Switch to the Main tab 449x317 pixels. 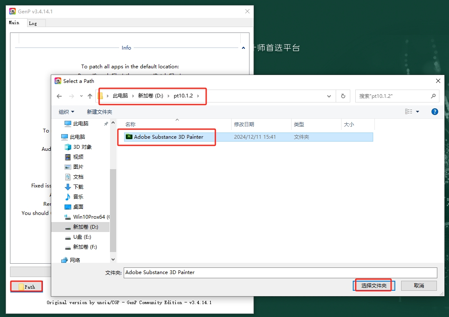[14, 23]
